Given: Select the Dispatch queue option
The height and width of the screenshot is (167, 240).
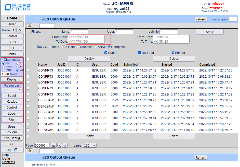Looking at the screenshot, I should (78, 47).
